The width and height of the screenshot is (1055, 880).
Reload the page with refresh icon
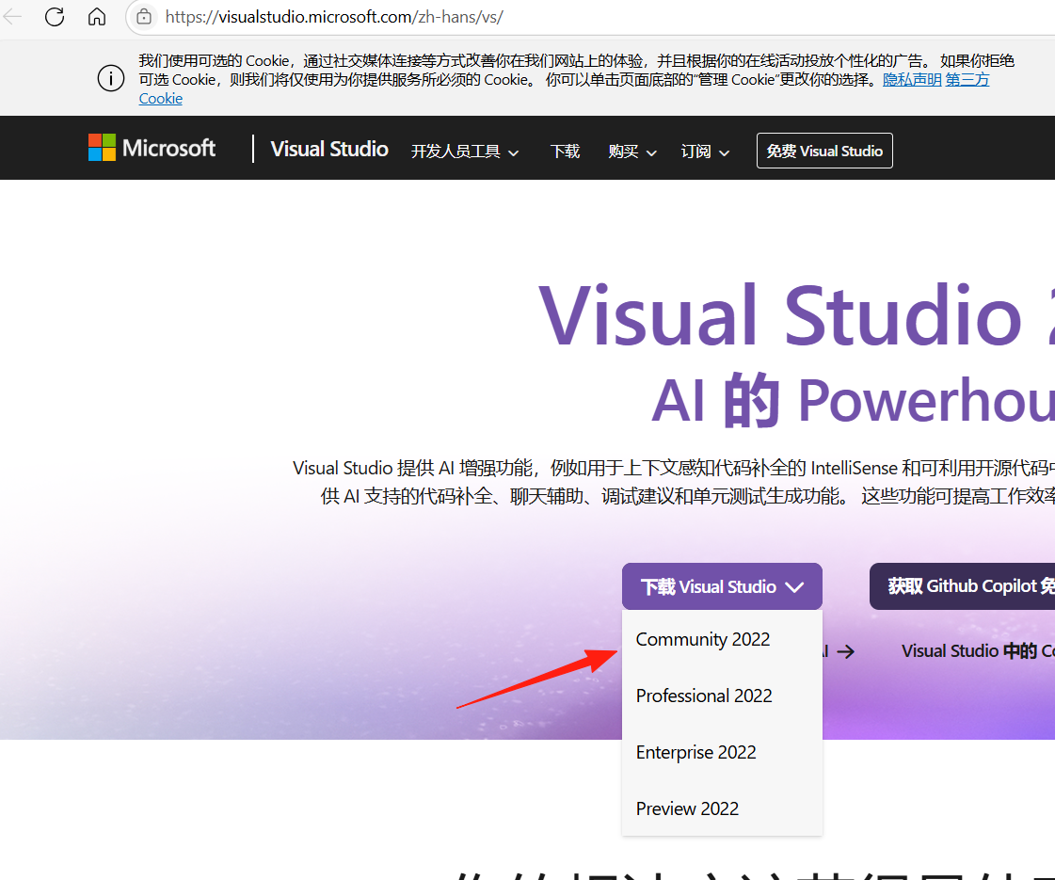(55, 17)
